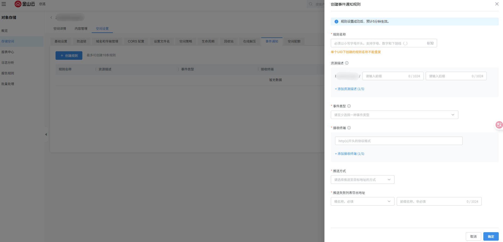Open the 桶名称 bucket dropdown
The image size is (503, 242).
tap(362, 201)
